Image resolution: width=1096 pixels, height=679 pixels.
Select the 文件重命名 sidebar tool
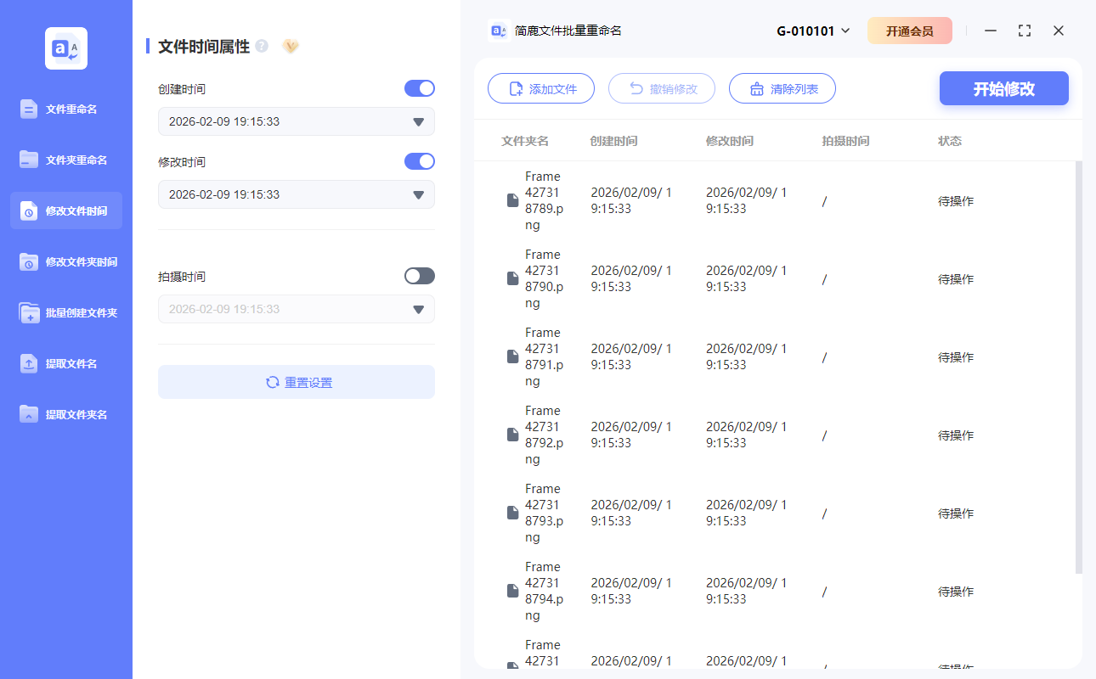pyautogui.click(x=65, y=109)
